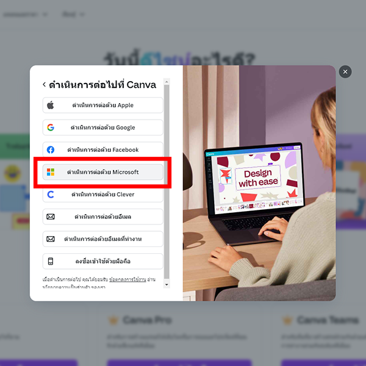Go back using the left chevron arrow
The image size is (366, 366).
point(44,85)
